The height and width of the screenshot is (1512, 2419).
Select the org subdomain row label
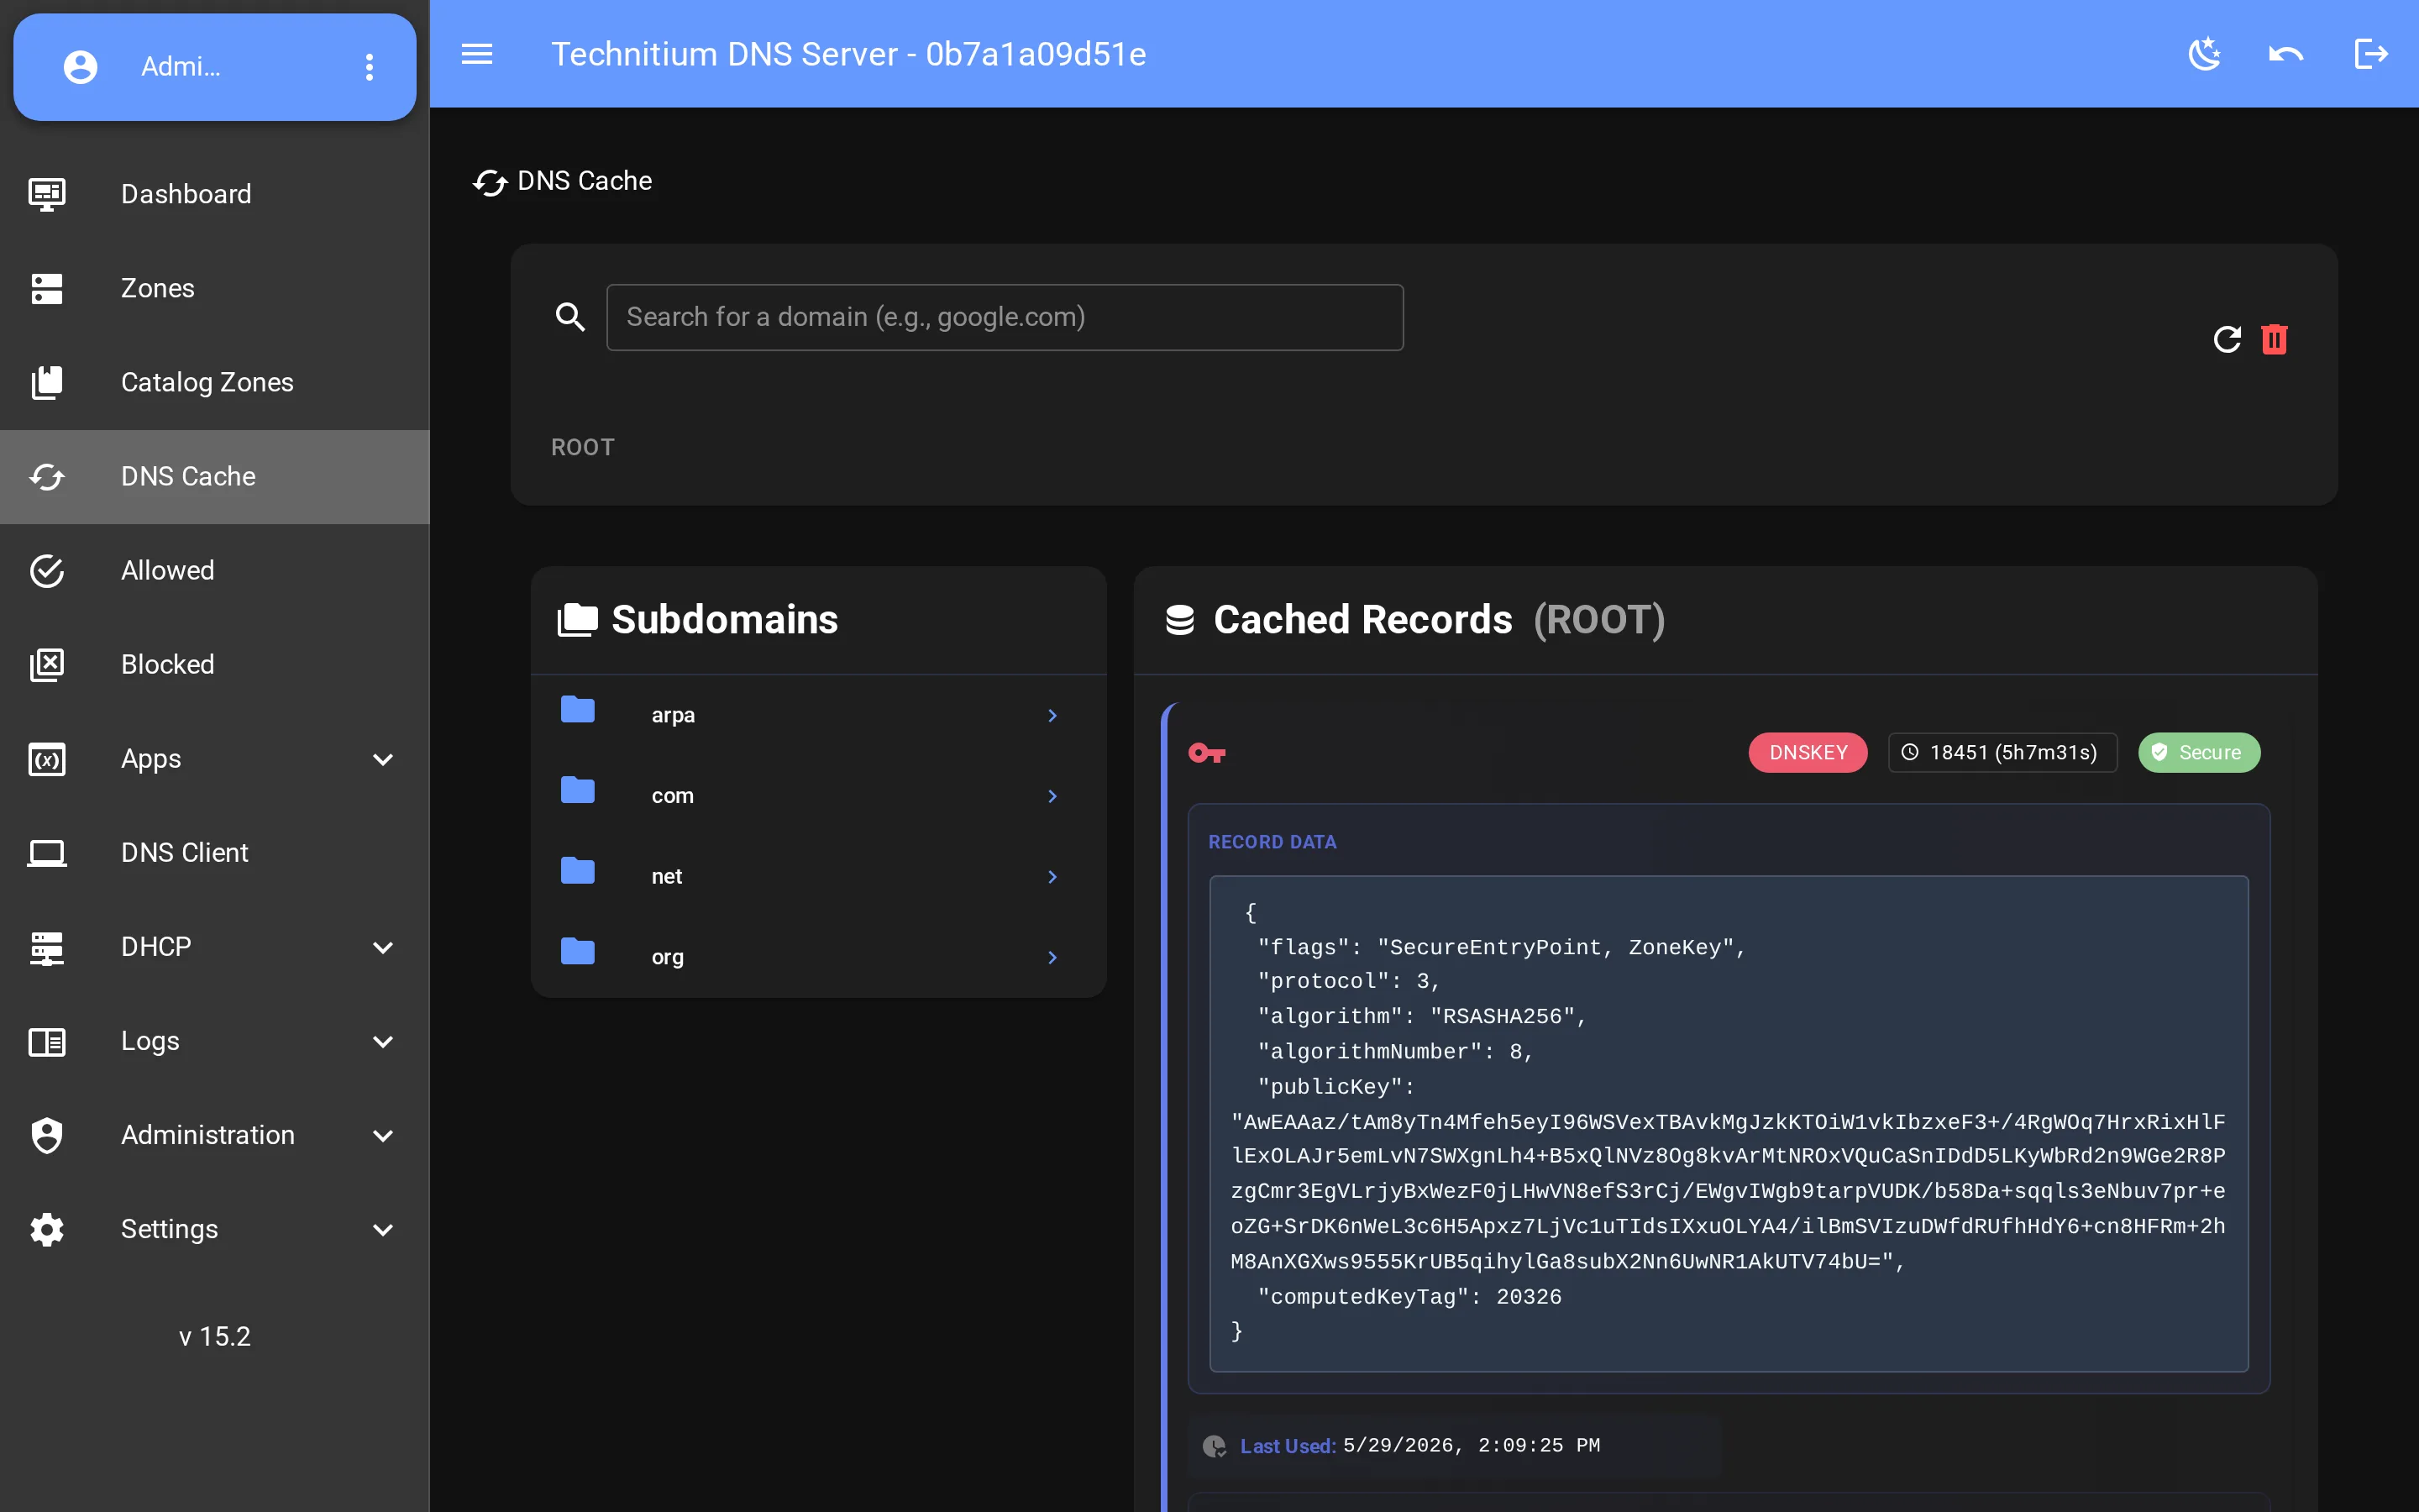pyautogui.click(x=668, y=957)
